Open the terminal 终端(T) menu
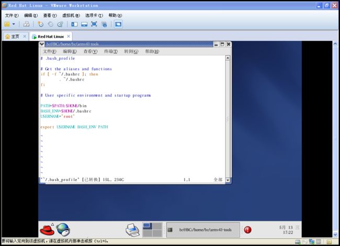The image size is (340, 246). (x=111, y=51)
